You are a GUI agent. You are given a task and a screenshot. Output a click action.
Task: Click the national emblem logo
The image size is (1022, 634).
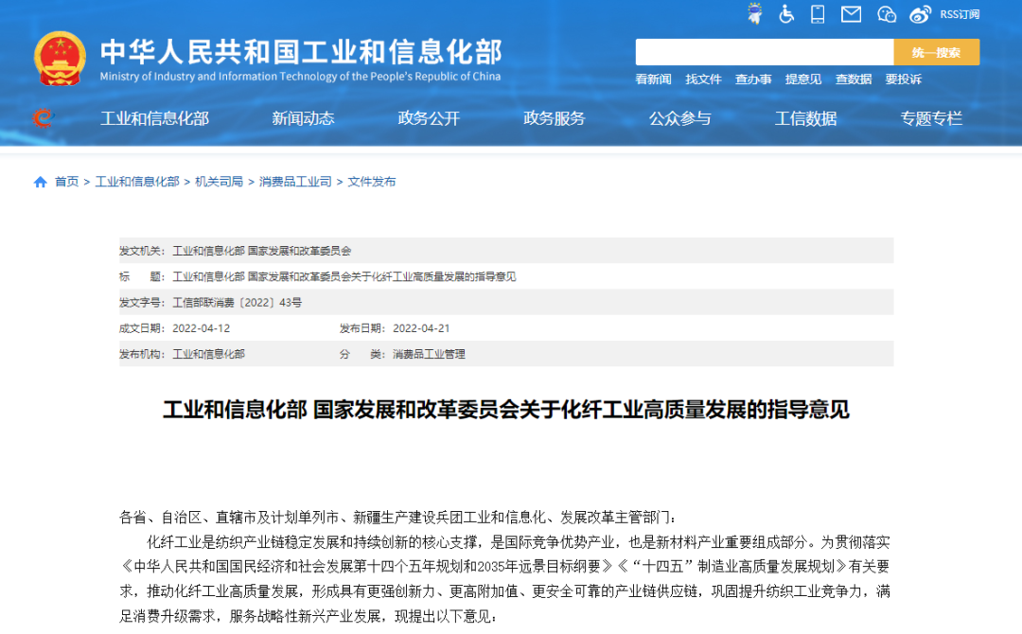(60, 59)
